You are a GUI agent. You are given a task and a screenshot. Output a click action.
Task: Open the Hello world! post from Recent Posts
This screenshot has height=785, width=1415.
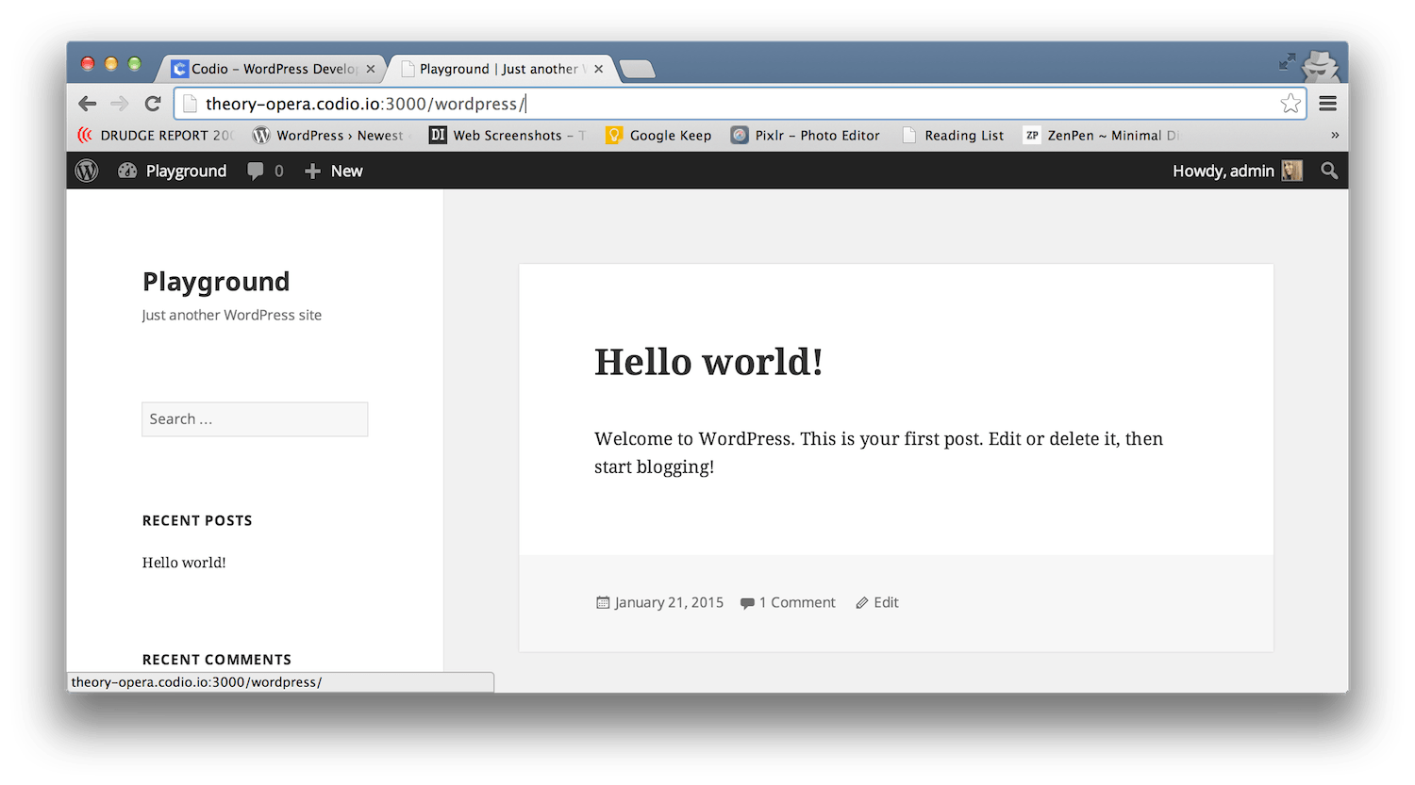tap(183, 562)
